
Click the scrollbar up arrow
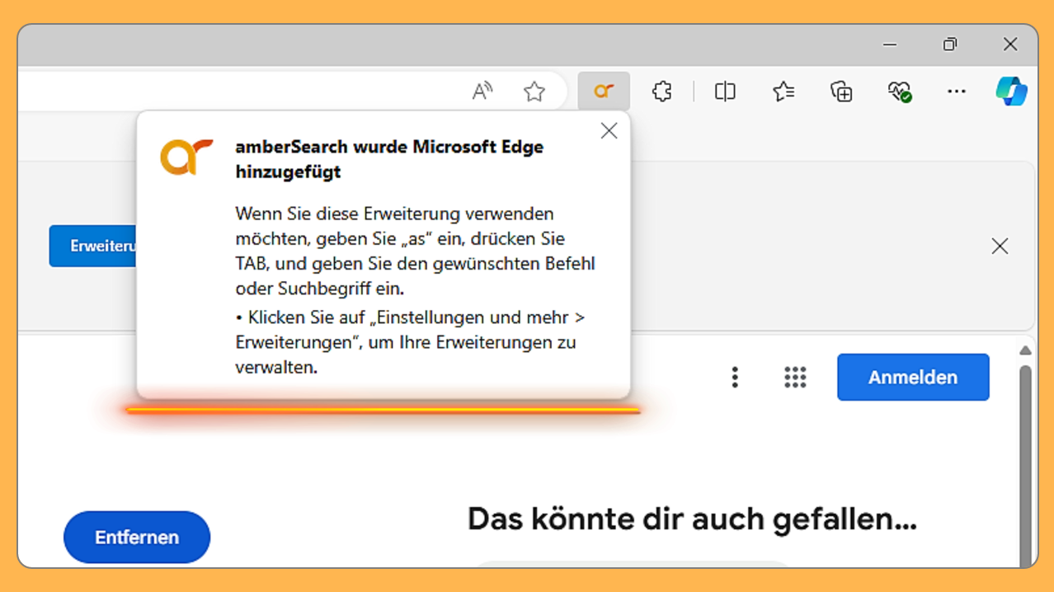click(x=1025, y=351)
